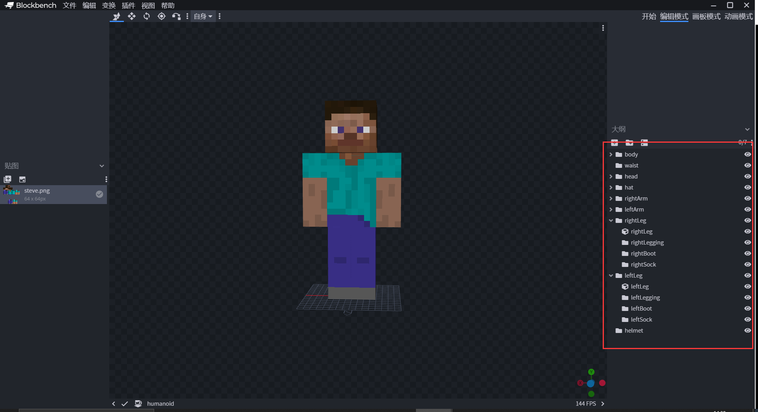Open the 帮助 menu

(x=168, y=6)
